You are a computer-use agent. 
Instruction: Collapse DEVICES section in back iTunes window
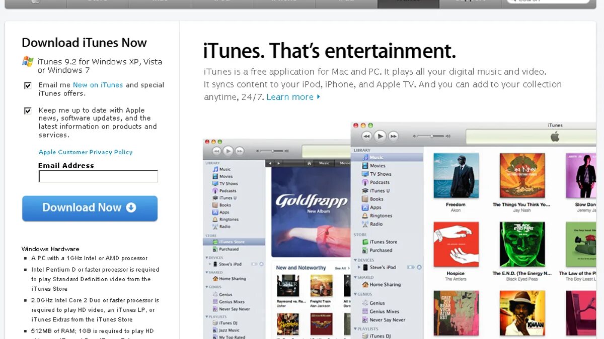[206, 258]
